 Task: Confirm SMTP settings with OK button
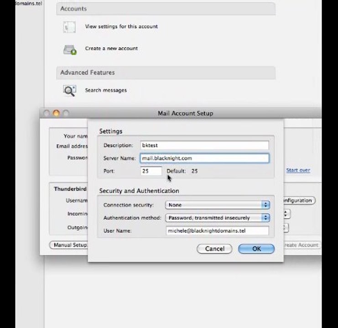click(256, 249)
